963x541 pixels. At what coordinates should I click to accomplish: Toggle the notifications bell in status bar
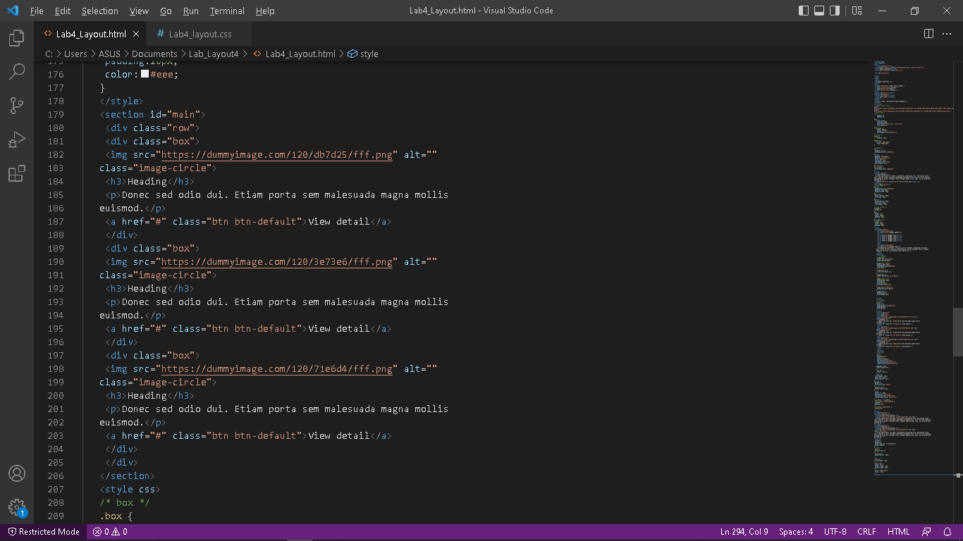948,532
